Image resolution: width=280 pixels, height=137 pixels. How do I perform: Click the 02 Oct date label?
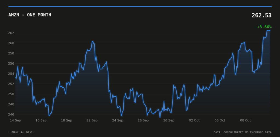coord(194,120)
